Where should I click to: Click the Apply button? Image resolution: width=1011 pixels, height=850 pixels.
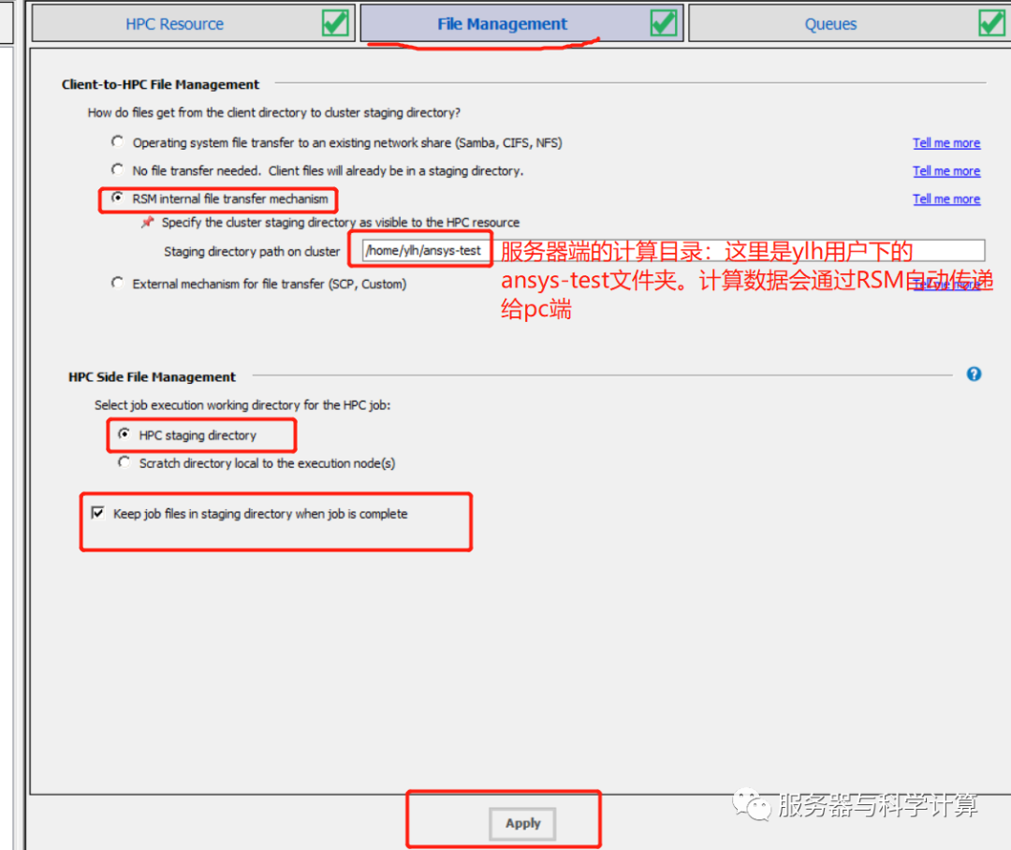[522, 824]
